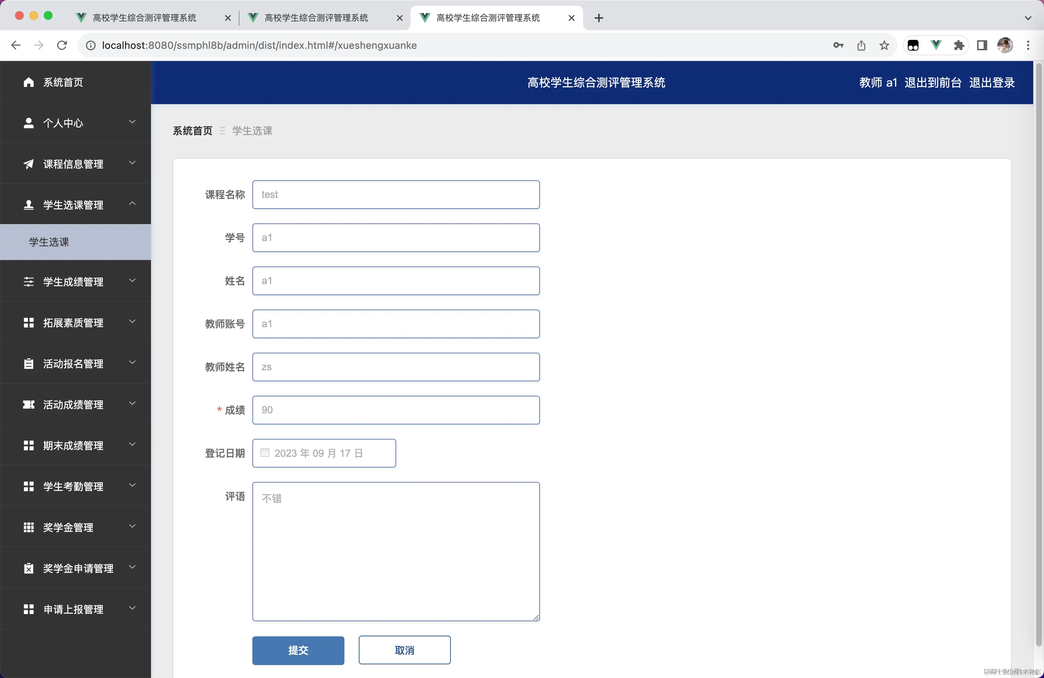Click the paper plane icon on 课程信息管理
The width and height of the screenshot is (1044, 678).
tap(29, 164)
